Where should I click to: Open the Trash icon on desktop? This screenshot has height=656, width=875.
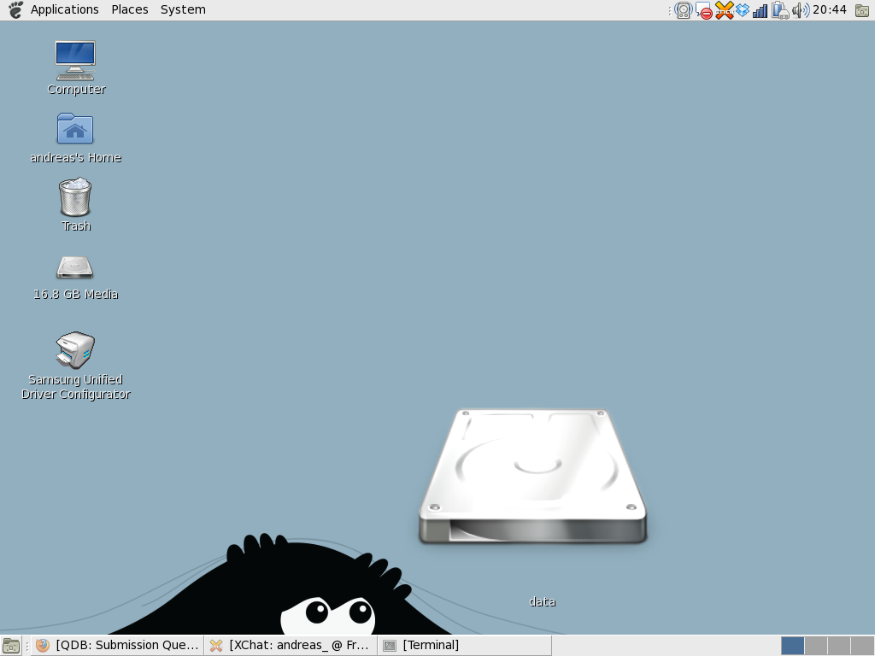pyautogui.click(x=75, y=197)
